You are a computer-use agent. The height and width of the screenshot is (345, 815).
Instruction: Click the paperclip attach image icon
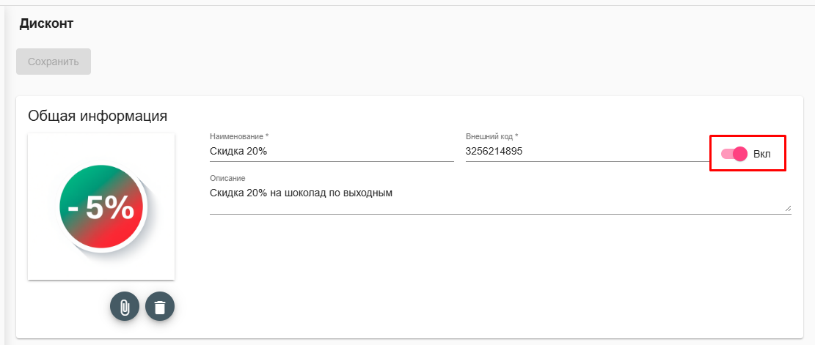125,307
